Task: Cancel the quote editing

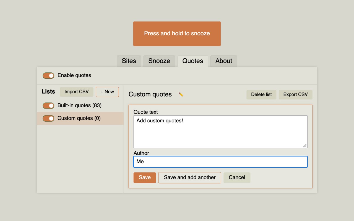Action: click(237, 178)
